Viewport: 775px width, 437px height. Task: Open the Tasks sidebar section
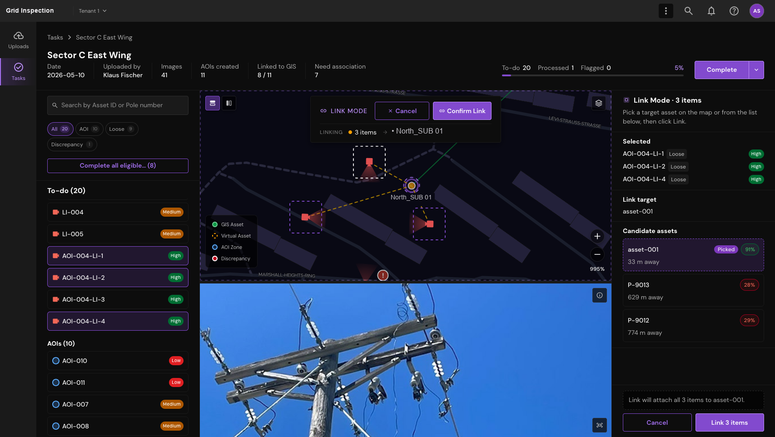(x=18, y=72)
